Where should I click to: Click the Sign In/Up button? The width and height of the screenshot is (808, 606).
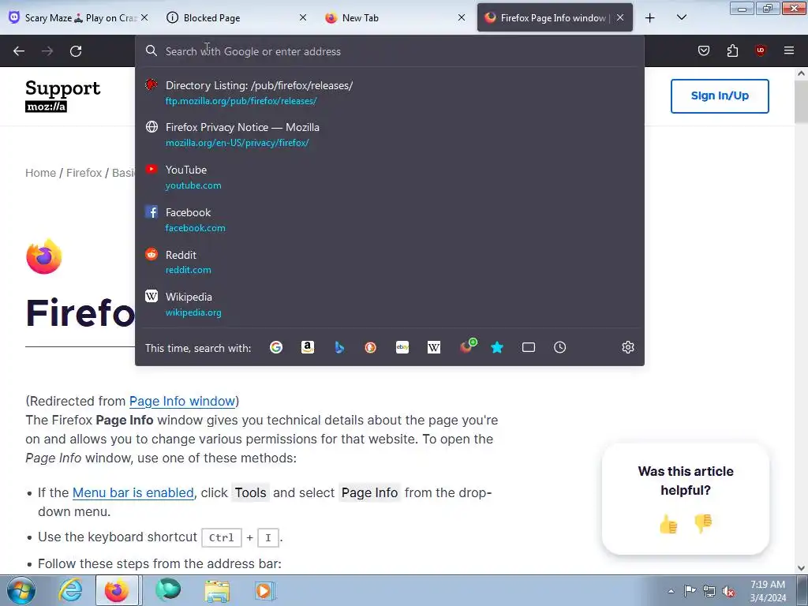click(x=720, y=95)
